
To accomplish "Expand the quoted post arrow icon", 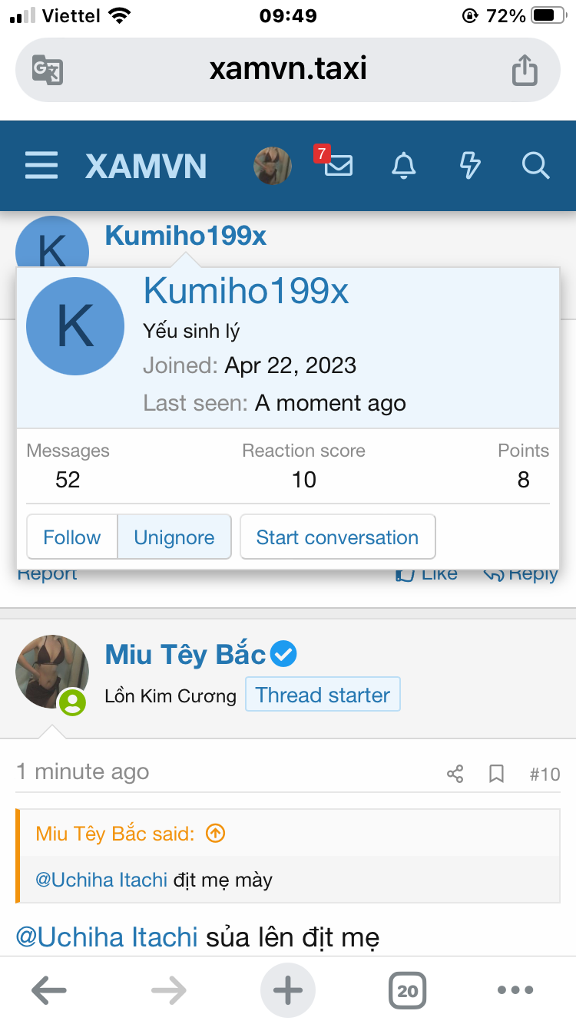I will 216,834.
